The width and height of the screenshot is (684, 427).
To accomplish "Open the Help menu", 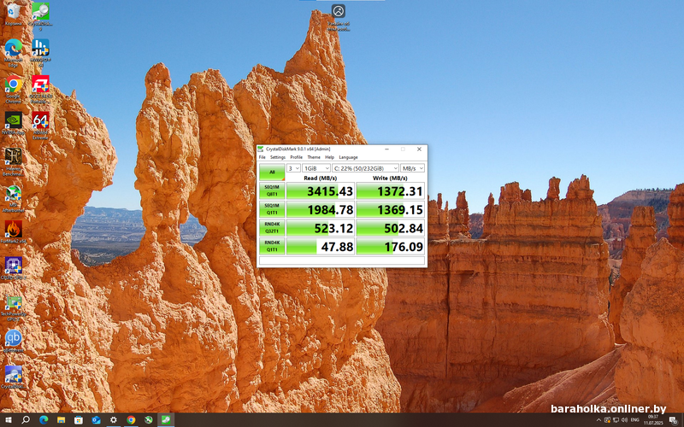I will [x=330, y=157].
